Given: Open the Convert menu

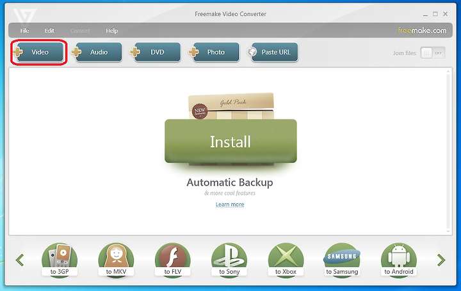Looking at the screenshot, I should point(80,31).
